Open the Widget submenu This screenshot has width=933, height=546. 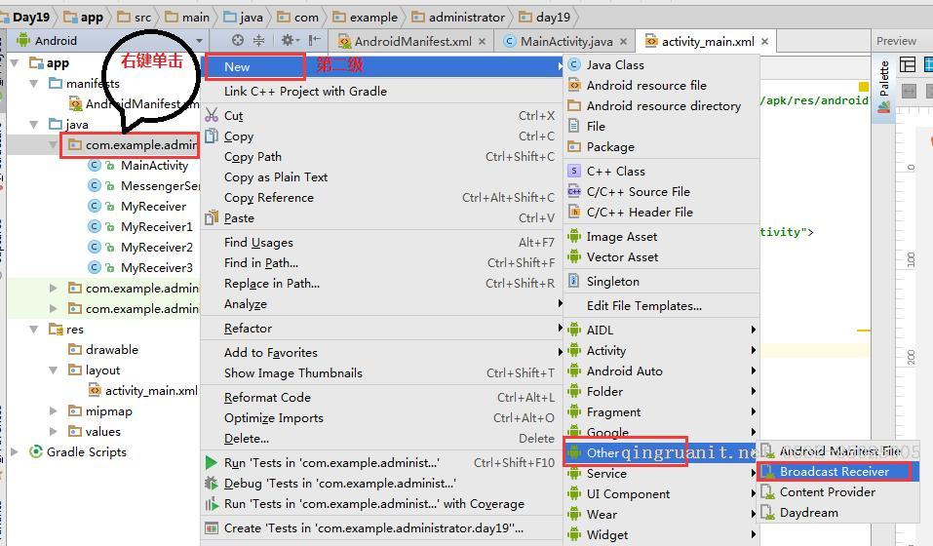(x=661, y=534)
